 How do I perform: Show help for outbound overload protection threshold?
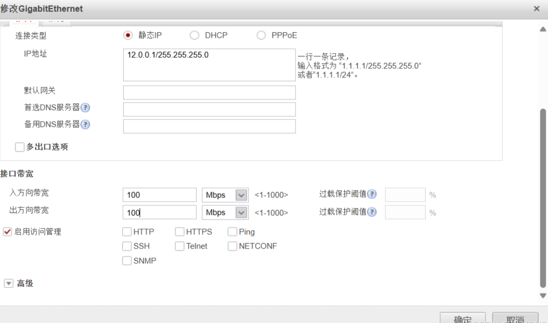(x=372, y=212)
